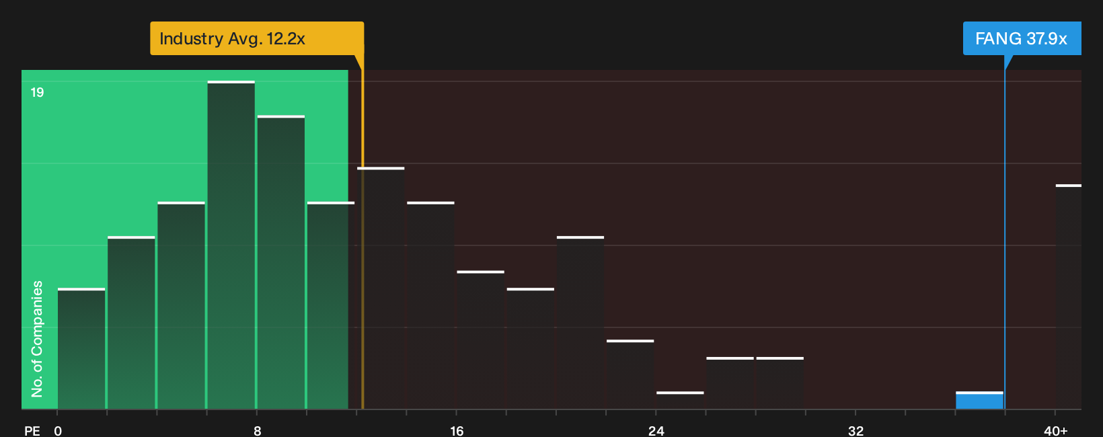Click the 40+ tick label on PE axis
Image resolution: width=1103 pixels, height=437 pixels.
coord(1055,430)
